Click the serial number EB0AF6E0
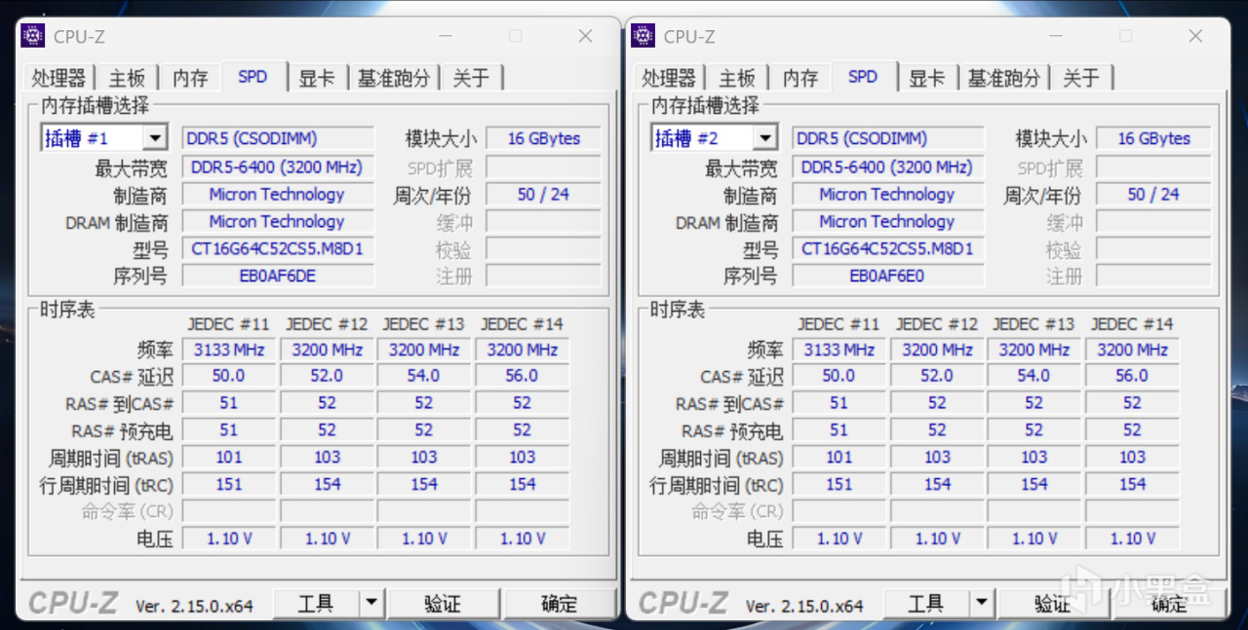This screenshot has height=630, width=1248. click(888, 276)
